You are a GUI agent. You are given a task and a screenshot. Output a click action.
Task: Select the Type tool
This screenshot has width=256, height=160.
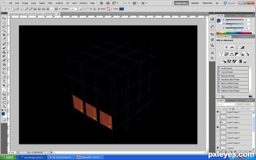coord(4,81)
